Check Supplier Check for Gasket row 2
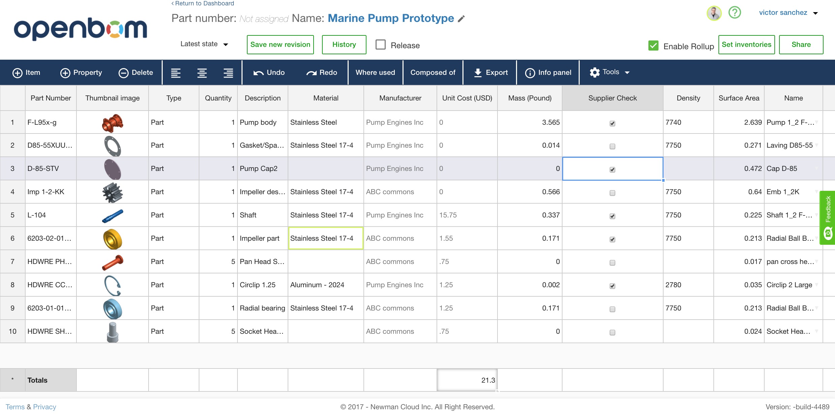The width and height of the screenshot is (835, 414). point(612,146)
